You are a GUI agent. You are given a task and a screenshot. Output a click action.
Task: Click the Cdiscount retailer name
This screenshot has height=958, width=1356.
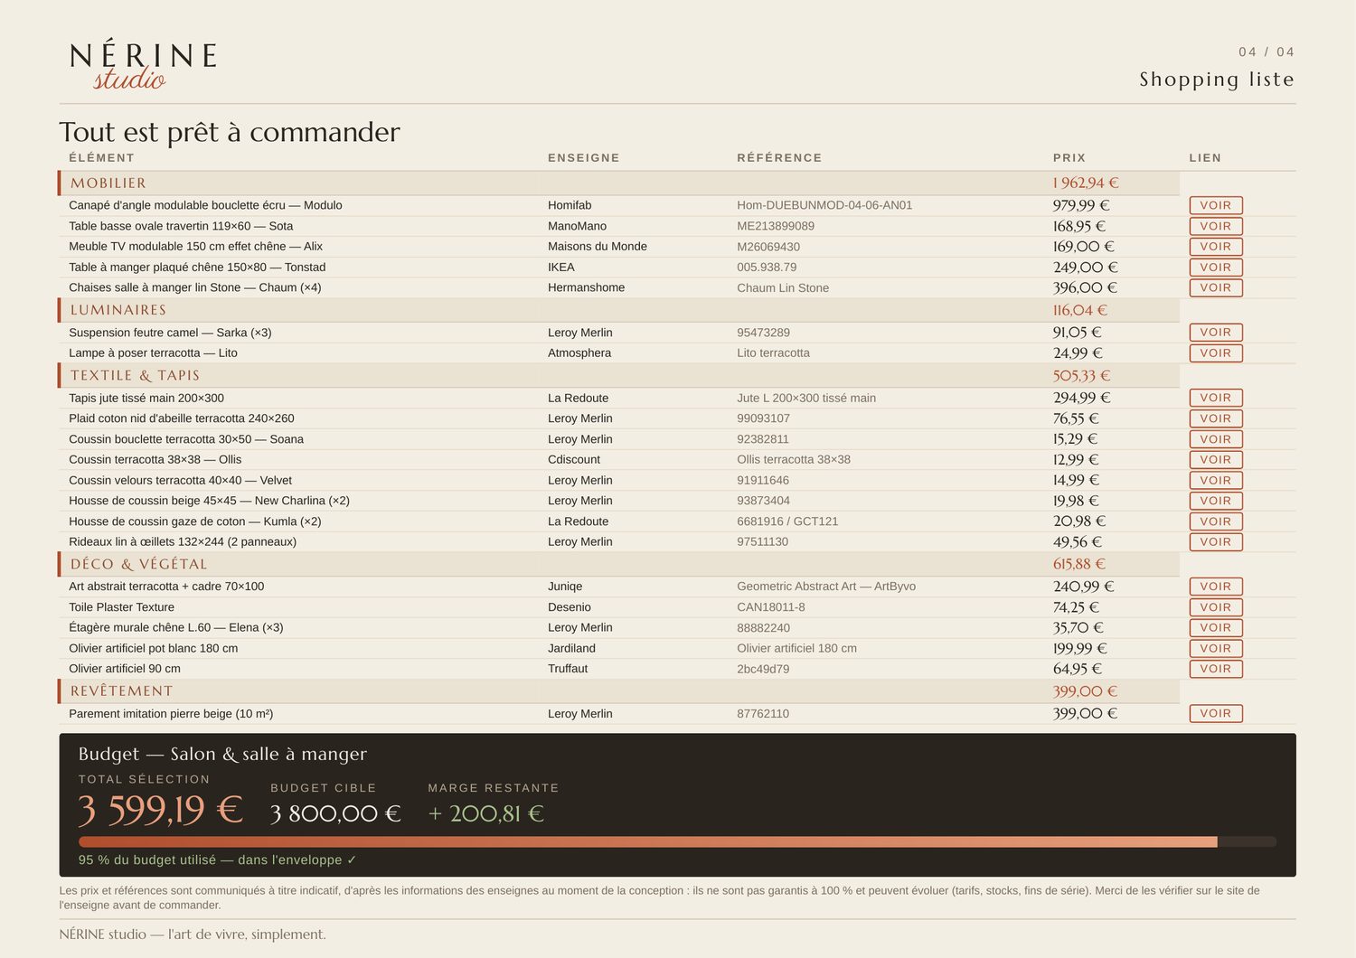[574, 459]
